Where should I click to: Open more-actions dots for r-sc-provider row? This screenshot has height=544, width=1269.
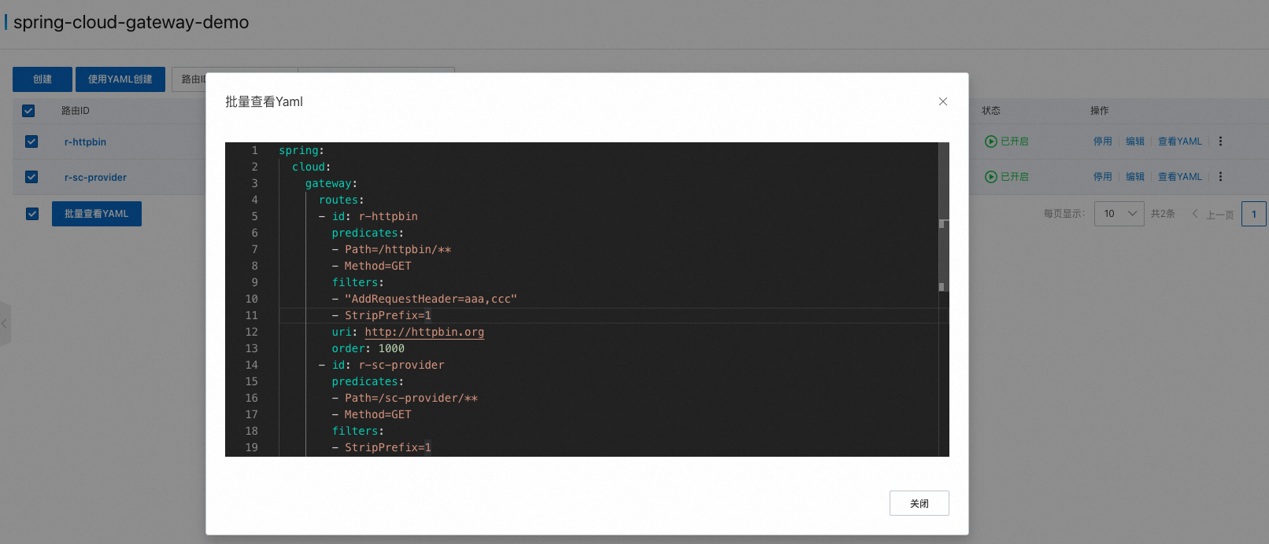click(x=1220, y=177)
